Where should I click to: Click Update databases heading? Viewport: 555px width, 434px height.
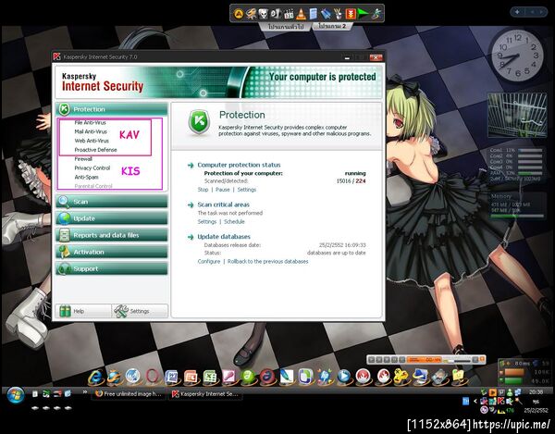pos(224,237)
